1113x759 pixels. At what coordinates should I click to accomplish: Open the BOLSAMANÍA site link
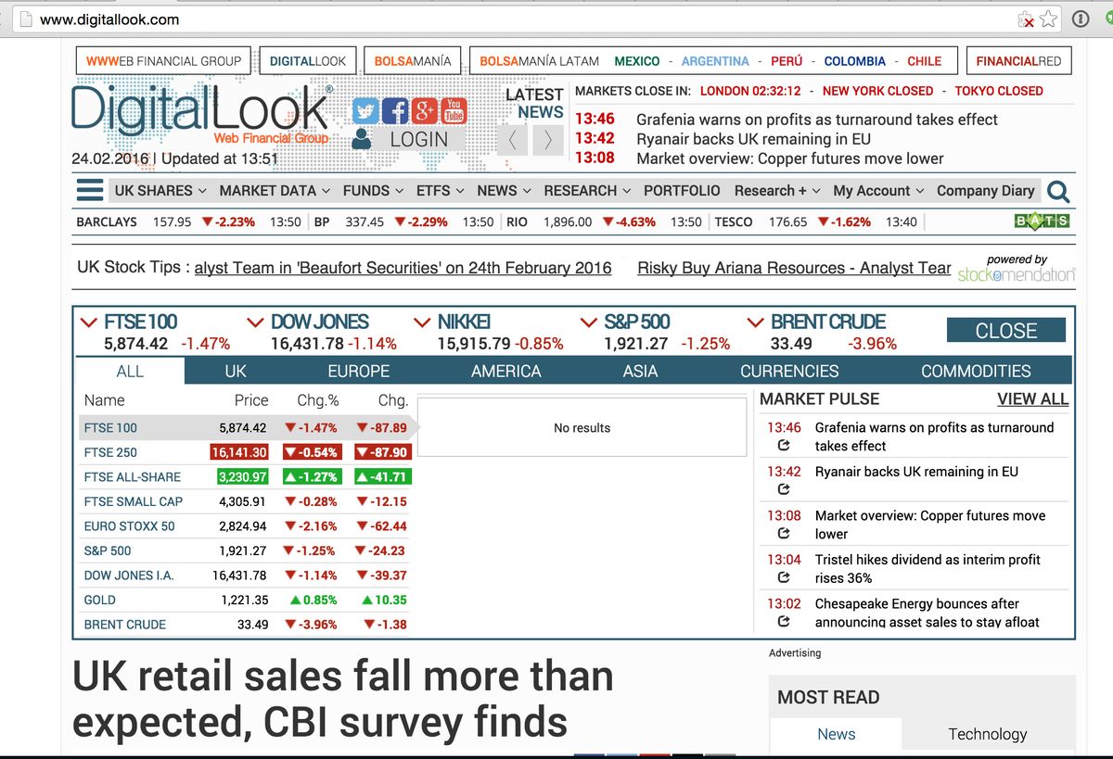[413, 61]
